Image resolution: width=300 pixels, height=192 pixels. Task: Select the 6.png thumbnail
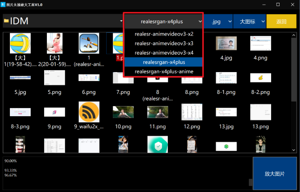[89, 78]
